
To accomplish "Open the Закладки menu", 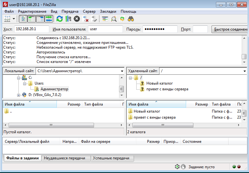I will 108,11.
